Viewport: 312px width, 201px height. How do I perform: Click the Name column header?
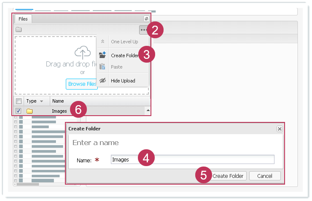58,101
